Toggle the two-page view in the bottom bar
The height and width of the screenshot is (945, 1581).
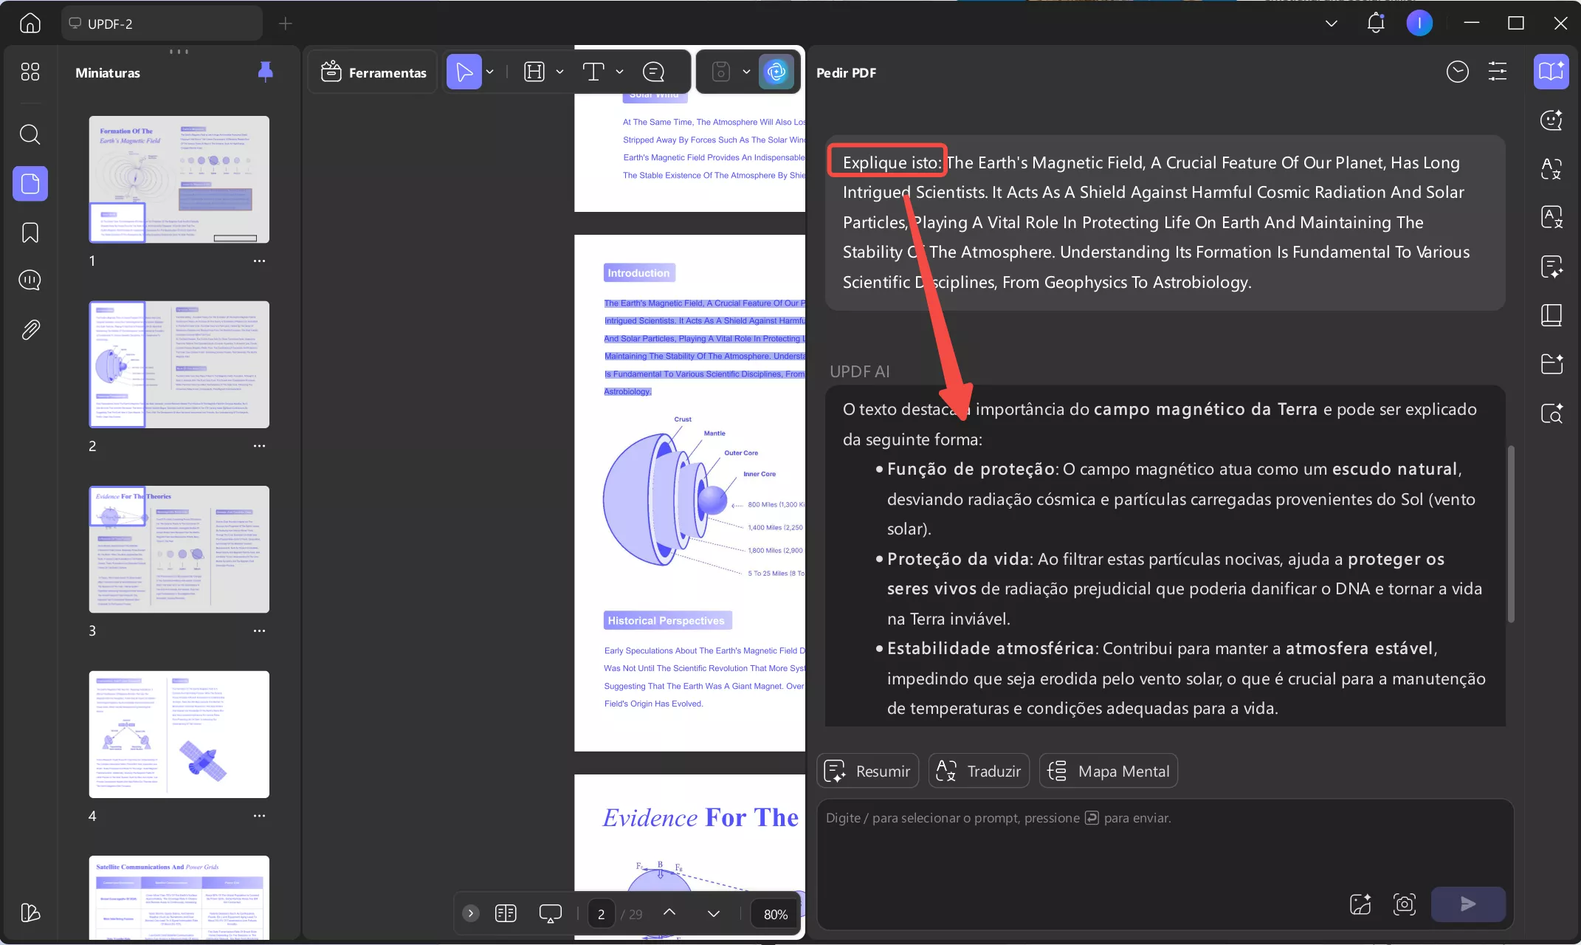point(506,913)
